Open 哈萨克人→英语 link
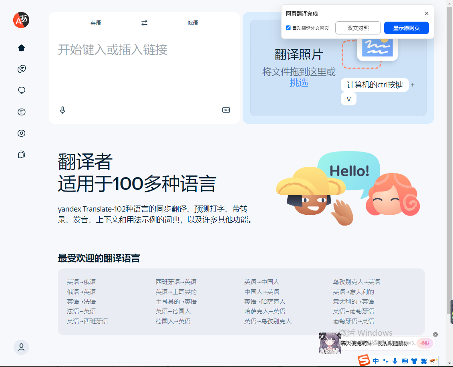The height and width of the screenshot is (367, 453). [265, 311]
